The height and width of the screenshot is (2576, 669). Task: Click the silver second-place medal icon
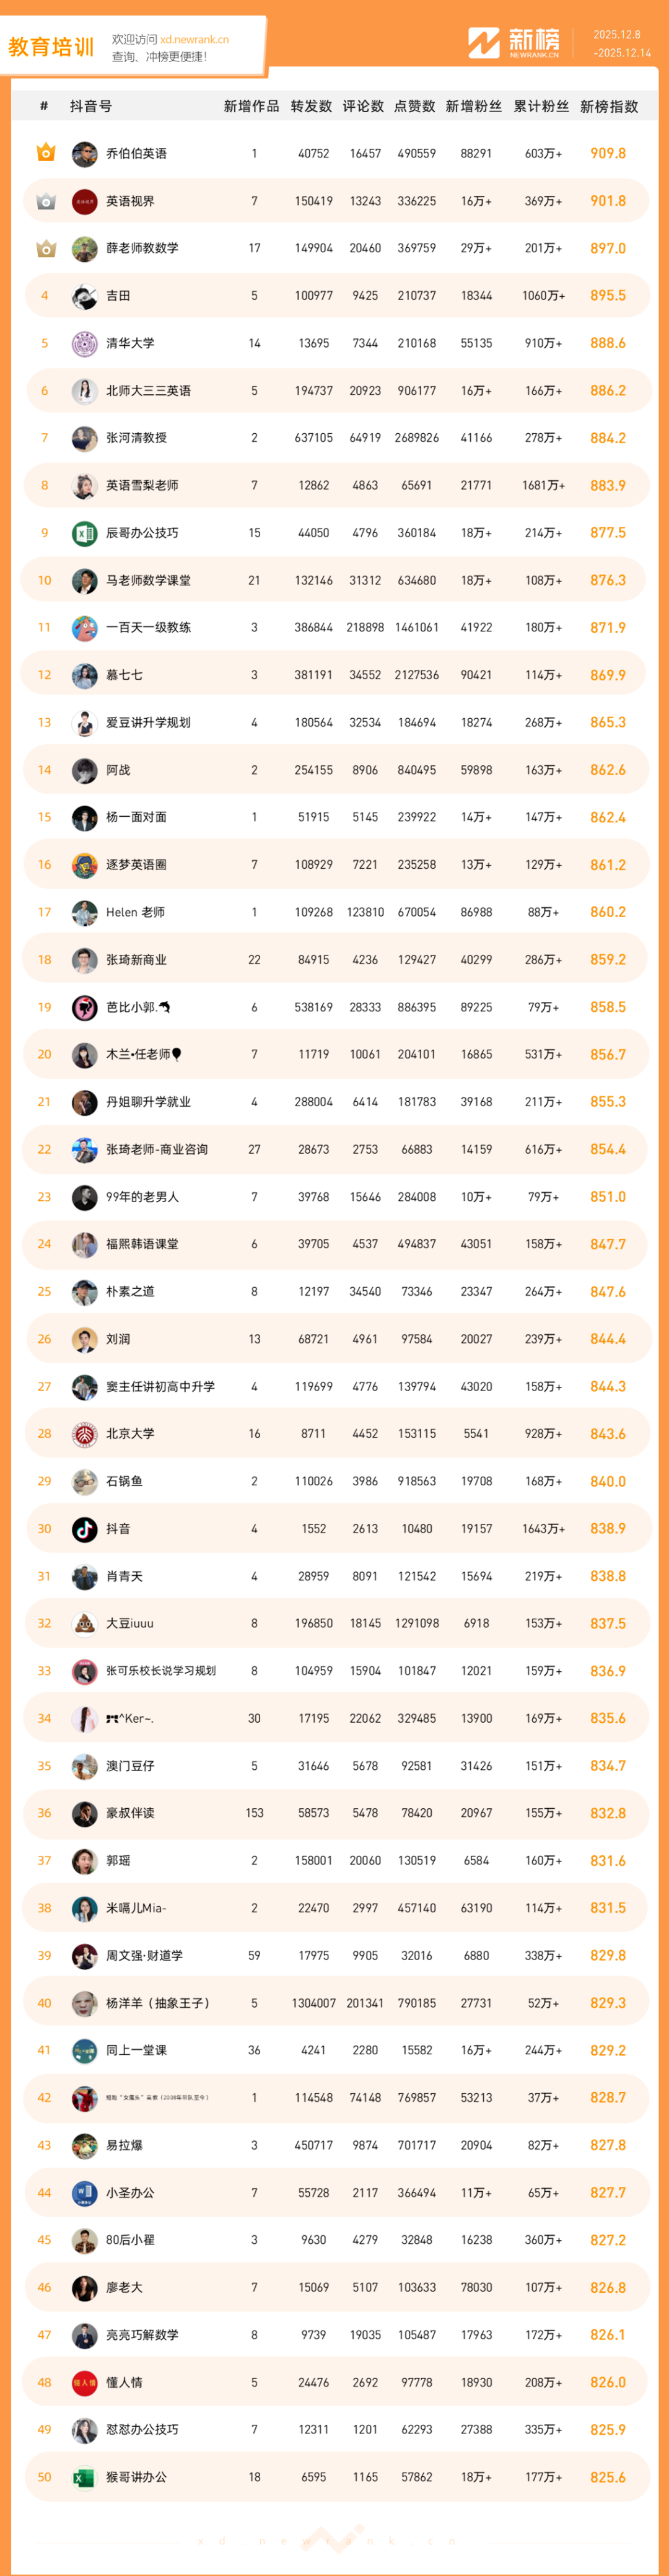(45, 201)
